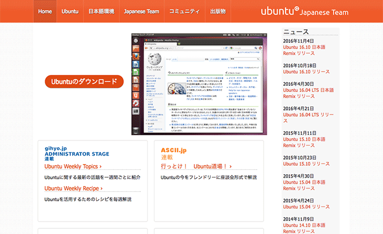Open the Ubuntu navigation menu item
The height and width of the screenshot is (234, 383).
click(x=70, y=11)
